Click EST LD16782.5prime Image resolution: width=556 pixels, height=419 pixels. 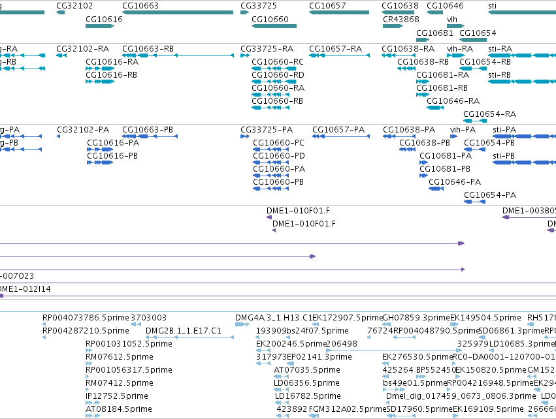click(308, 396)
